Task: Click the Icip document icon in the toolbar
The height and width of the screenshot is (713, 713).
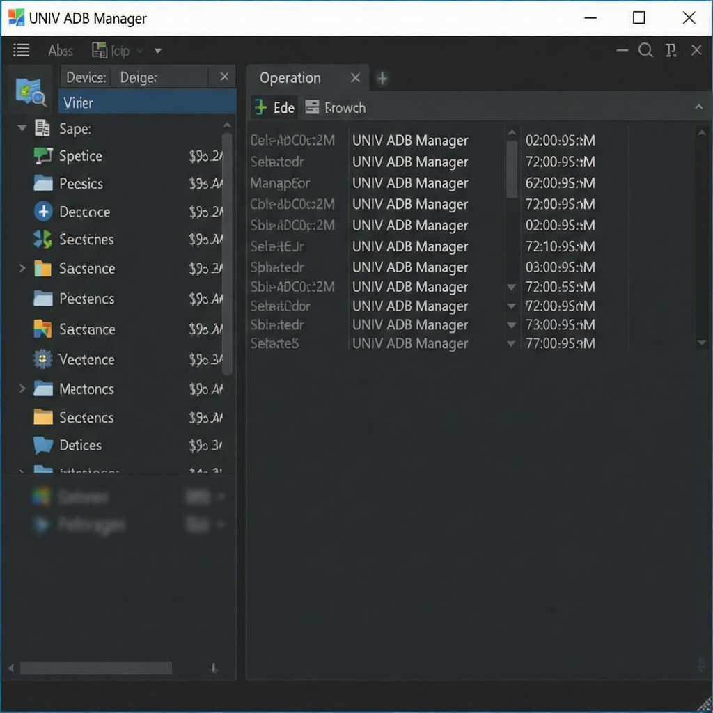Action: [x=99, y=50]
